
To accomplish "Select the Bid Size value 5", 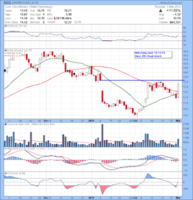I will pos(43,22).
